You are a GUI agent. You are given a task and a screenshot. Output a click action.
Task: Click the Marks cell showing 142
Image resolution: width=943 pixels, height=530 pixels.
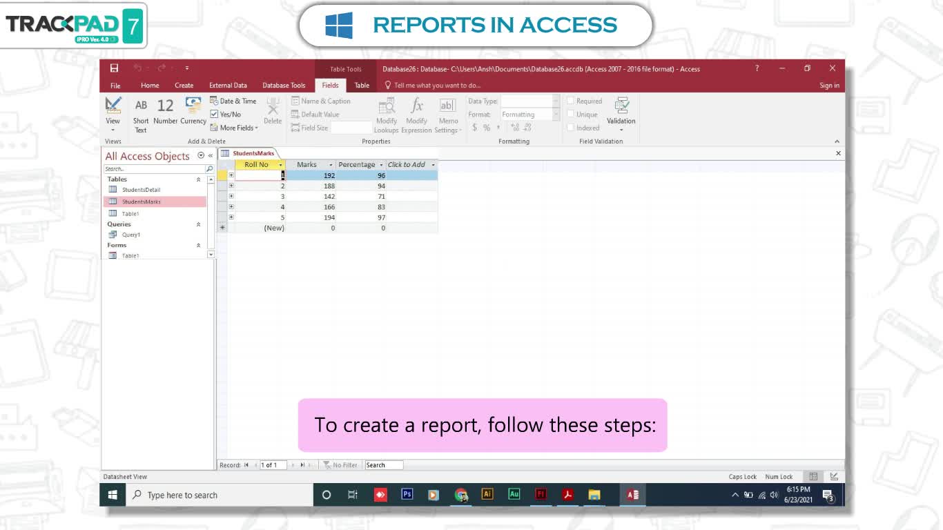311,197
